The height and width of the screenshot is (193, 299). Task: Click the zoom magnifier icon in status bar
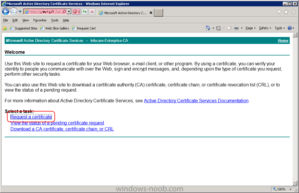pos(275,189)
